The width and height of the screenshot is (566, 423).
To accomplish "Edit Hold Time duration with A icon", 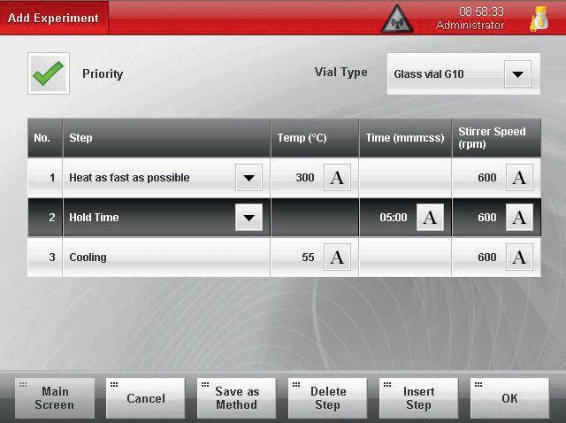I will tap(430, 218).
